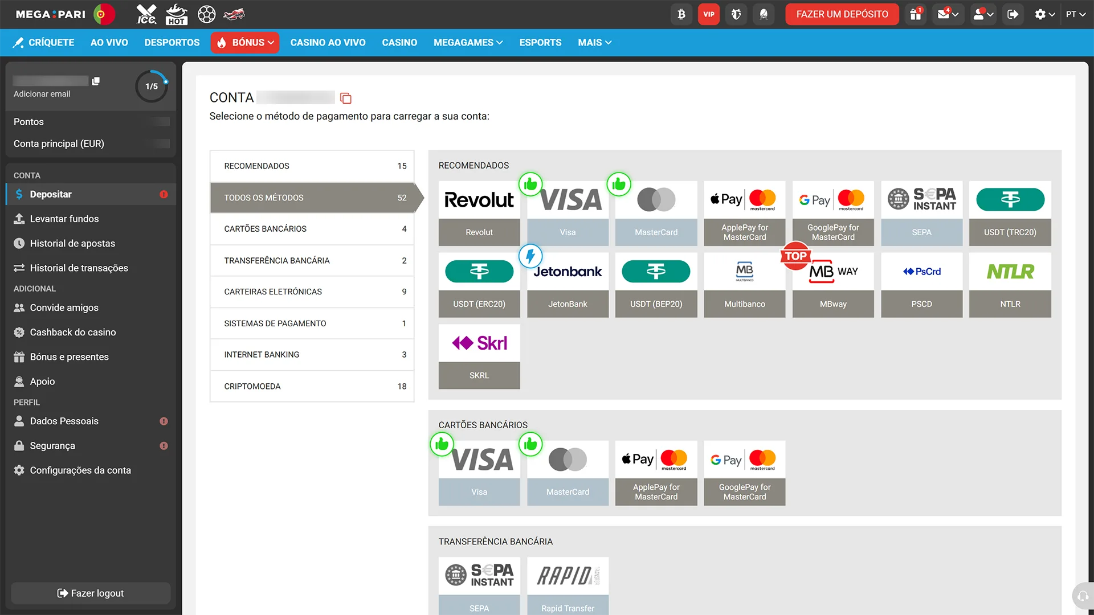Open the support headset chat icon

[x=1083, y=596]
